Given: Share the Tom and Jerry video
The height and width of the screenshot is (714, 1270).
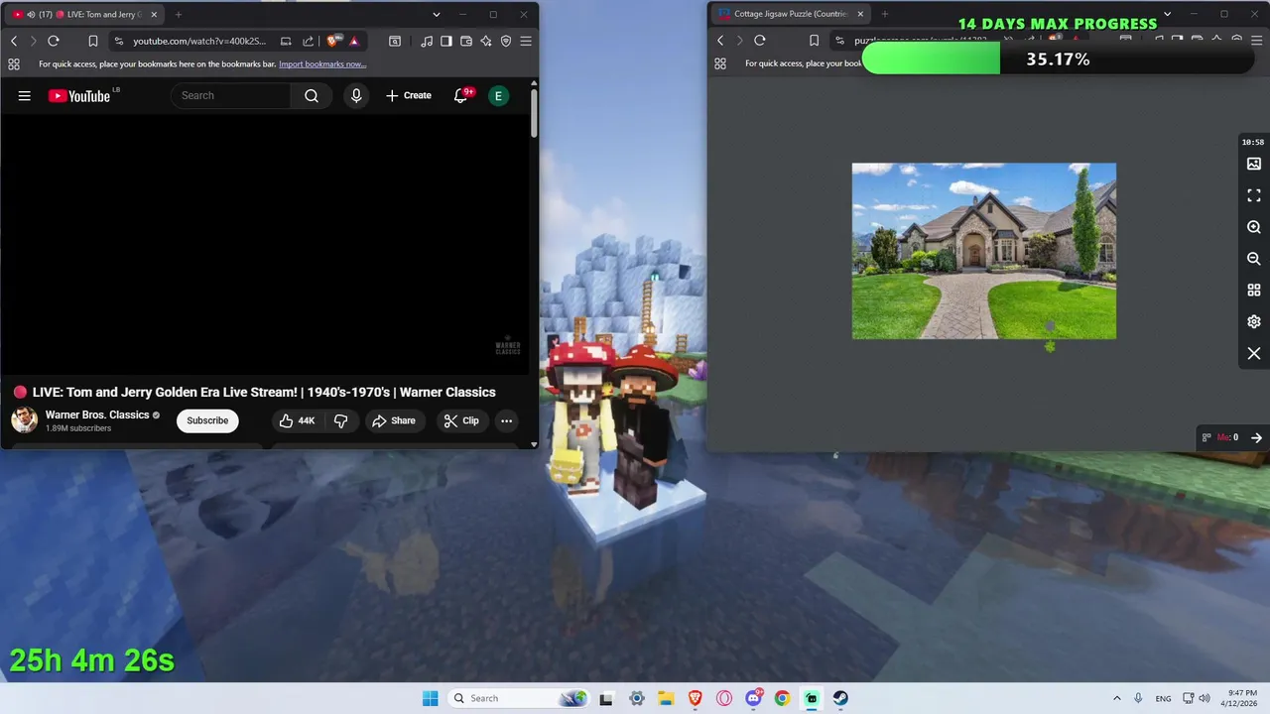Looking at the screenshot, I should 394,420.
